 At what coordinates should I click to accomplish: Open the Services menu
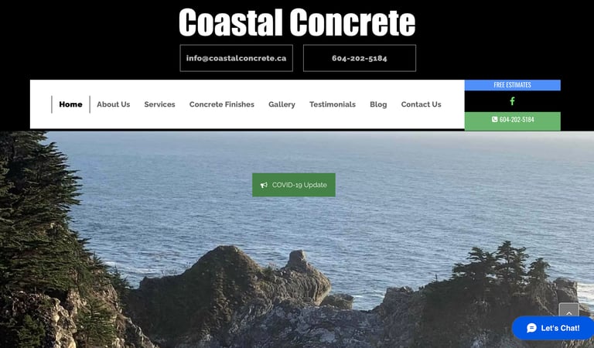tap(159, 104)
